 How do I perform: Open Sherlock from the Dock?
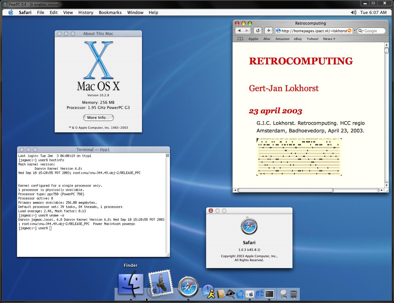click(x=231, y=294)
